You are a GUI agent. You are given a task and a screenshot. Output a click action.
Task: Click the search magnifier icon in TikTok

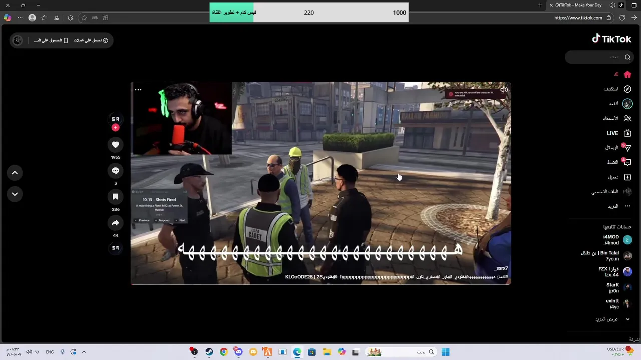pyautogui.click(x=627, y=57)
